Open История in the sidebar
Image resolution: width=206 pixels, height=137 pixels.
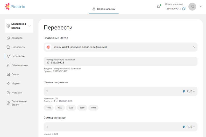tap(17, 93)
